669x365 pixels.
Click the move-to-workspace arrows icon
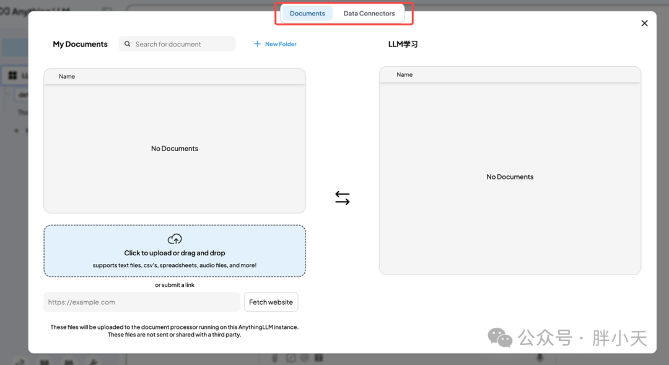click(342, 198)
